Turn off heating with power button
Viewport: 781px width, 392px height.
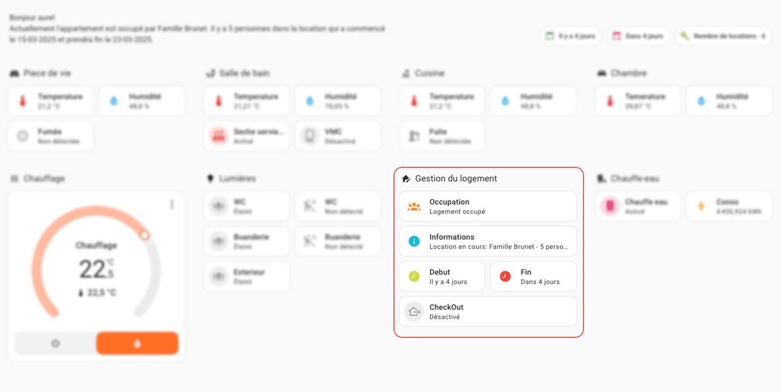pyautogui.click(x=55, y=343)
